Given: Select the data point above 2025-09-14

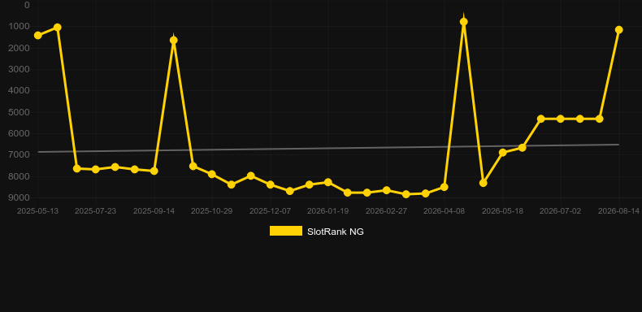Looking at the screenshot, I should pos(154,171).
